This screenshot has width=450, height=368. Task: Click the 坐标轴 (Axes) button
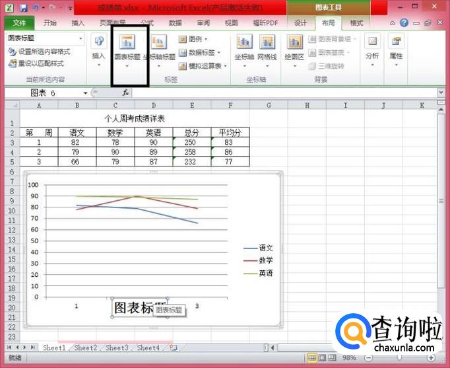coord(245,50)
